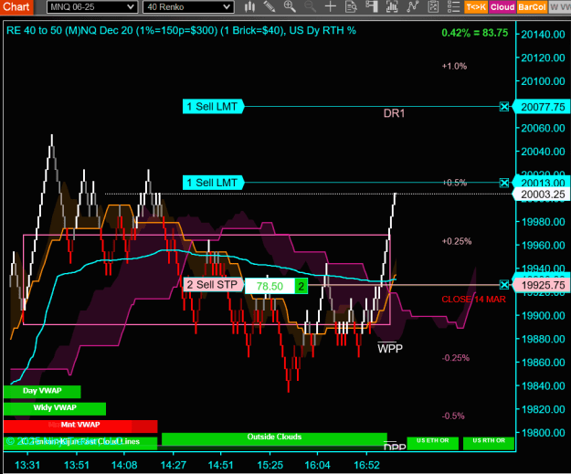The height and width of the screenshot is (474, 571).
Task: Click the 19860.00 price axis label
Action: tap(543, 363)
